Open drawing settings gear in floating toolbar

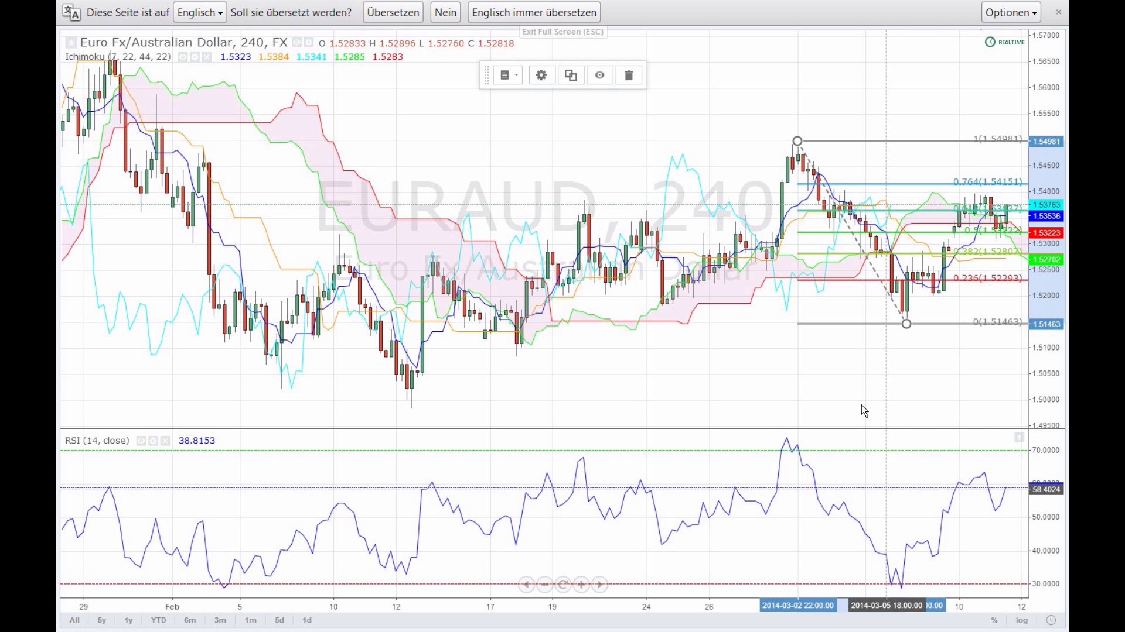click(541, 75)
